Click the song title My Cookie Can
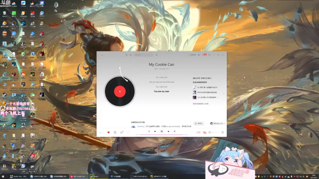 click(161, 64)
